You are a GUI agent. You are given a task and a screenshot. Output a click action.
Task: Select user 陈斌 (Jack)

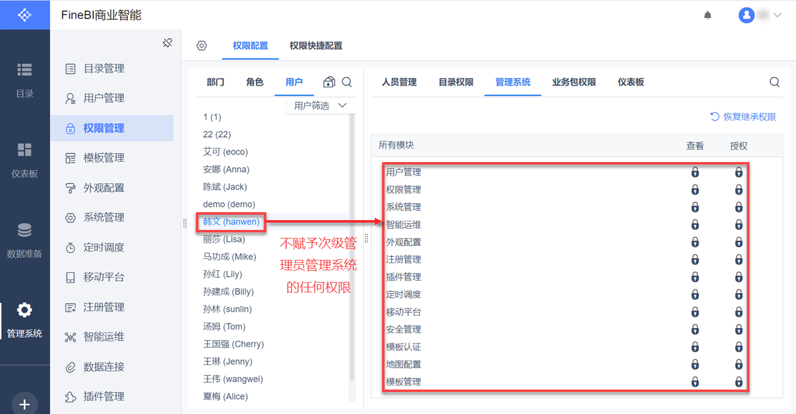(x=225, y=187)
